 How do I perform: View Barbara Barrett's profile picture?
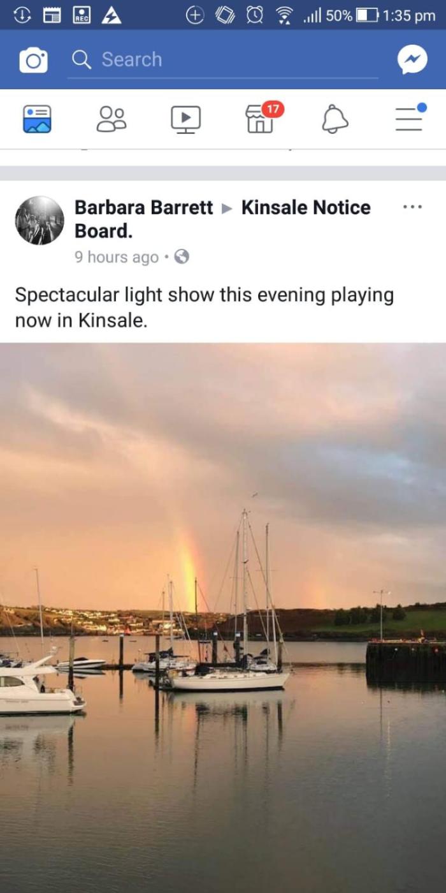40,220
